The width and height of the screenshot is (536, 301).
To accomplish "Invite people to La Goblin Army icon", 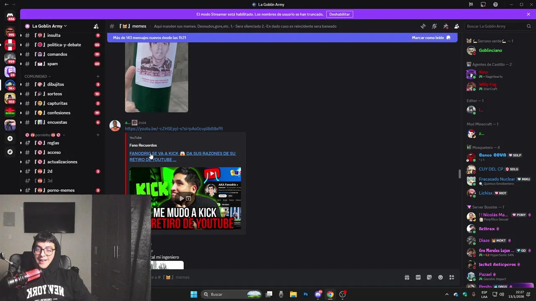I will coord(96,26).
